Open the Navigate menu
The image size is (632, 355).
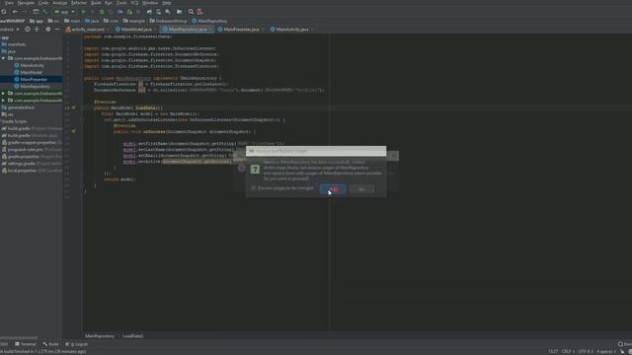[x=26, y=3]
